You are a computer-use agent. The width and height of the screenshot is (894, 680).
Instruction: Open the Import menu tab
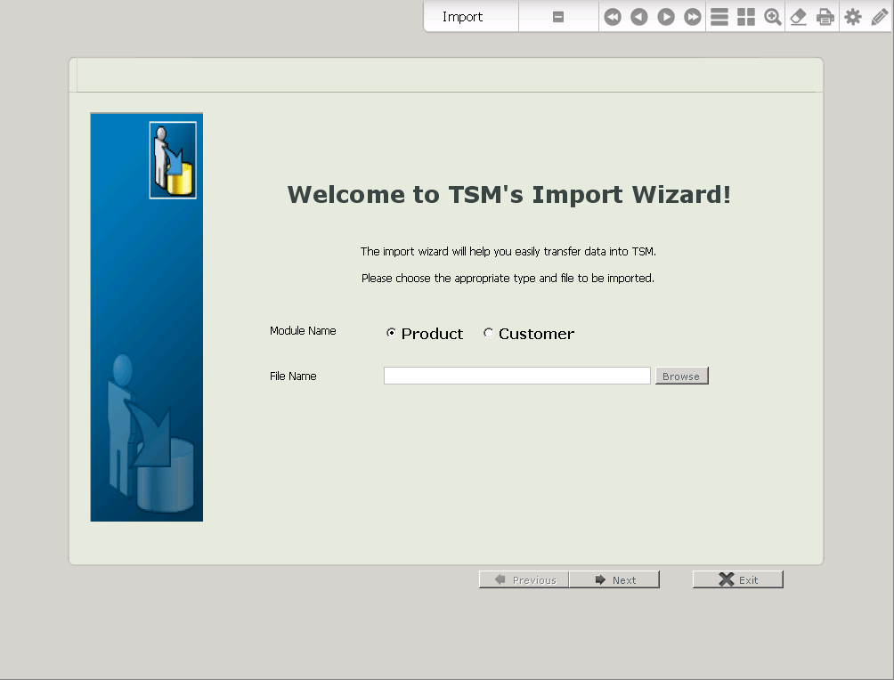(x=463, y=17)
